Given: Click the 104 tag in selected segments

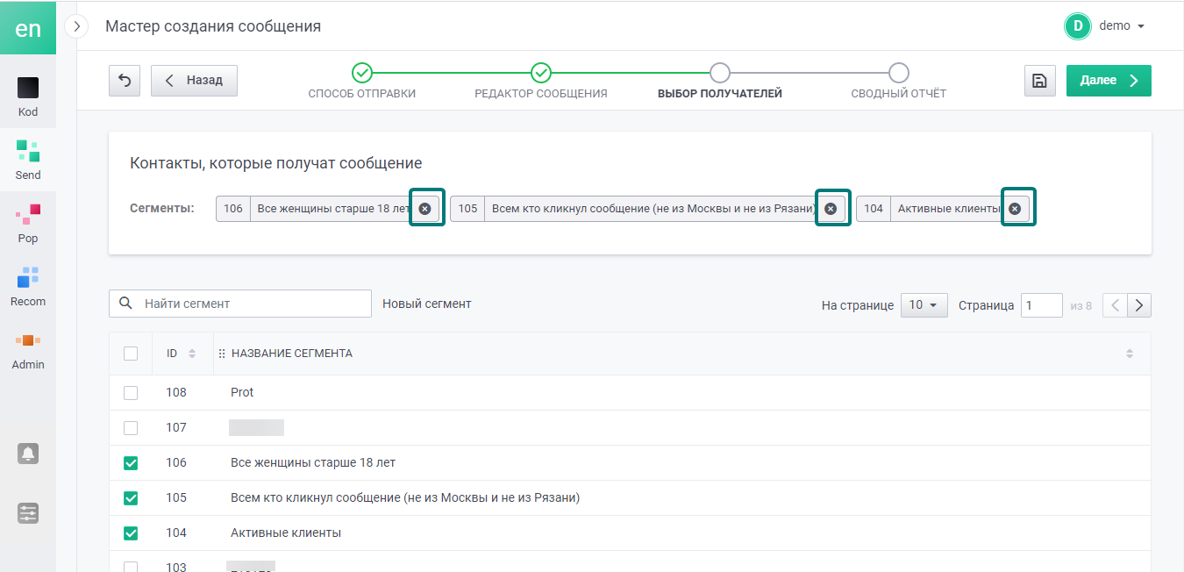Looking at the screenshot, I should pyautogui.click(x=874, y=209).
